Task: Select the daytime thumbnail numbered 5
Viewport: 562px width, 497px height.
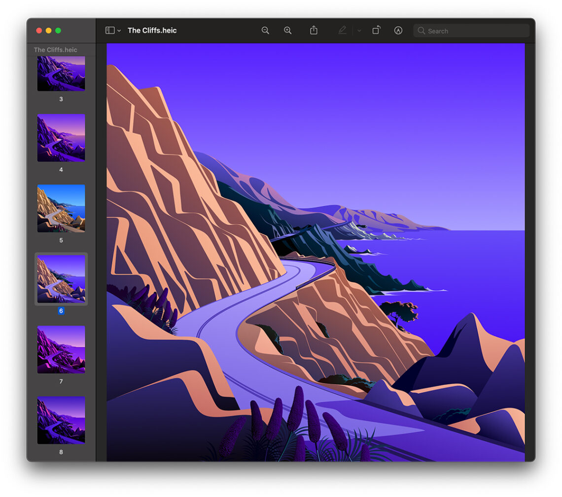Action: (x=60, y=209)
